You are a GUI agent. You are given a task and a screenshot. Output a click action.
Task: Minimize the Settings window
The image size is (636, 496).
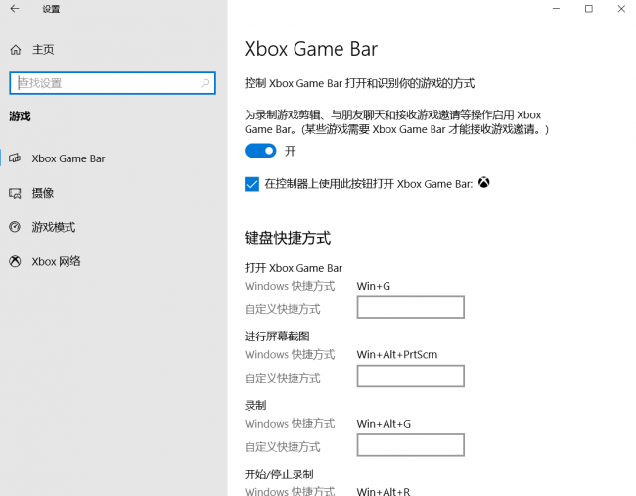point(556,9)
